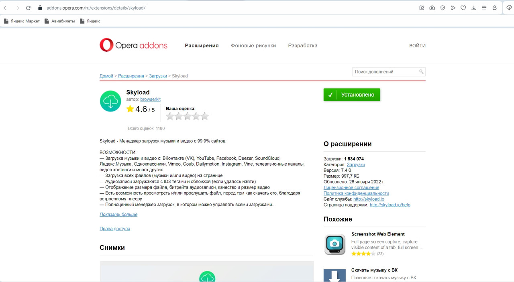Open the browser downloads icon
Screen dimensions: 514x282
(x=474, y=8)
